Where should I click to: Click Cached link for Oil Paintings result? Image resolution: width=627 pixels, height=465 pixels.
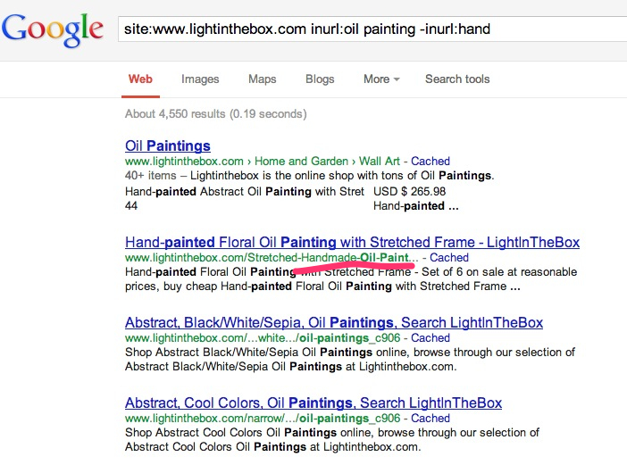click(x=431, y=162)
